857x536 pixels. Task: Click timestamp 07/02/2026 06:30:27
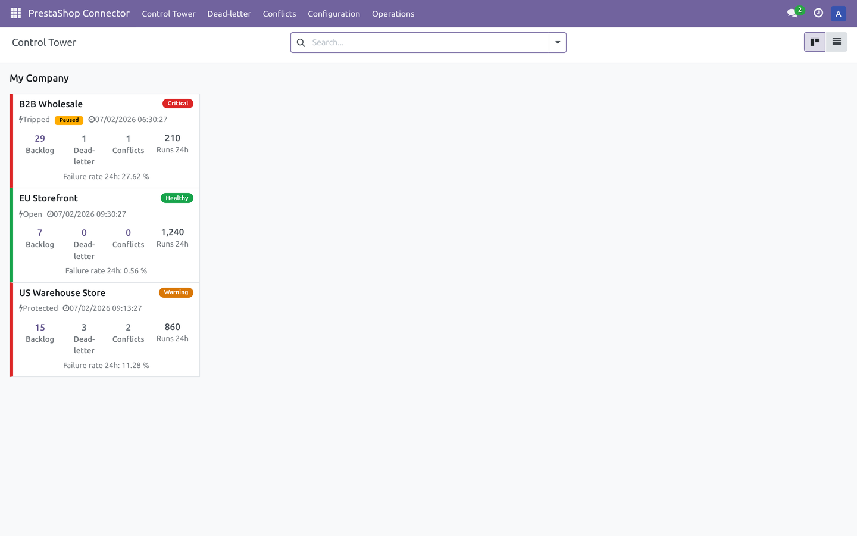pos(132,120)
